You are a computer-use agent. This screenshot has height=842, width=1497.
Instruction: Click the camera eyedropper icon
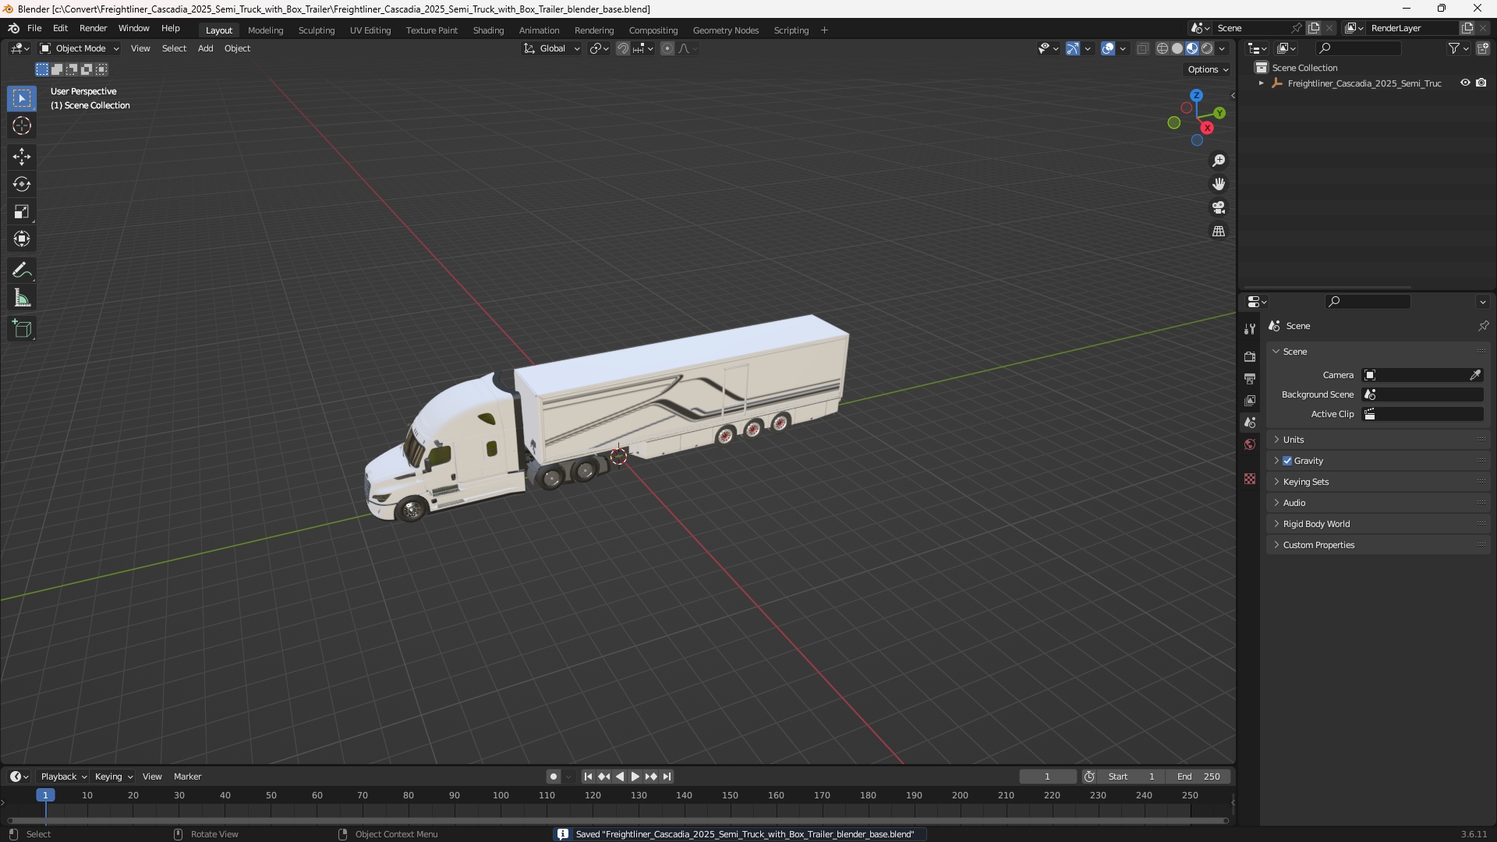pyautogui.click(x=1475, y=375)
